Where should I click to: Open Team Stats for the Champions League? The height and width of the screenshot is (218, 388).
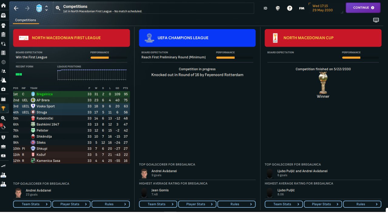(158, 204)
